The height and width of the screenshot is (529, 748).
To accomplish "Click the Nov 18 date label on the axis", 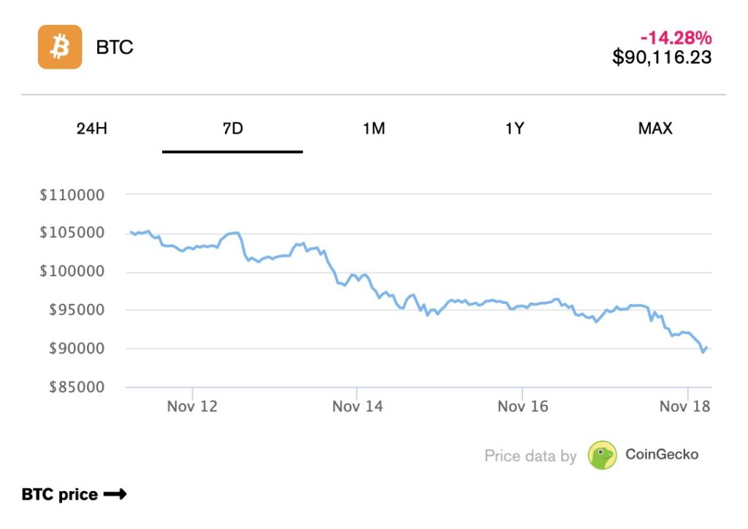I will [684, 406].
